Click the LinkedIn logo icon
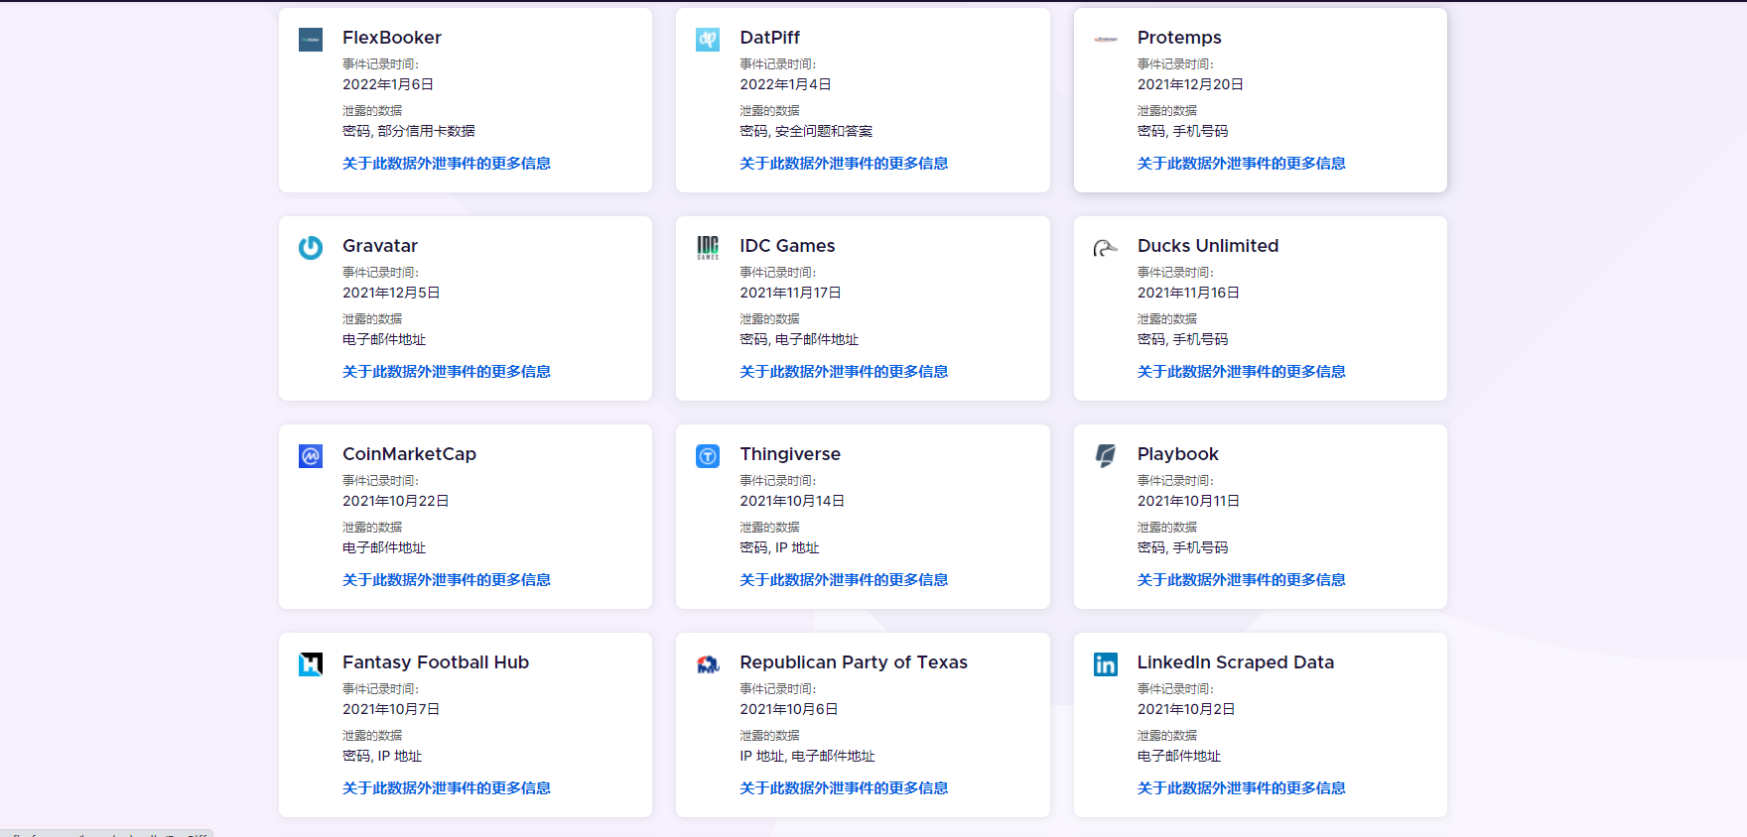 point(1106,664)
